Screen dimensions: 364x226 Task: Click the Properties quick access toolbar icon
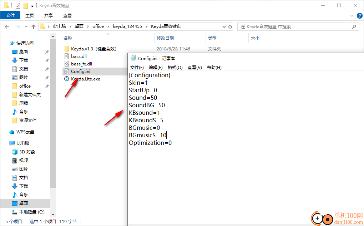[18, 6]
